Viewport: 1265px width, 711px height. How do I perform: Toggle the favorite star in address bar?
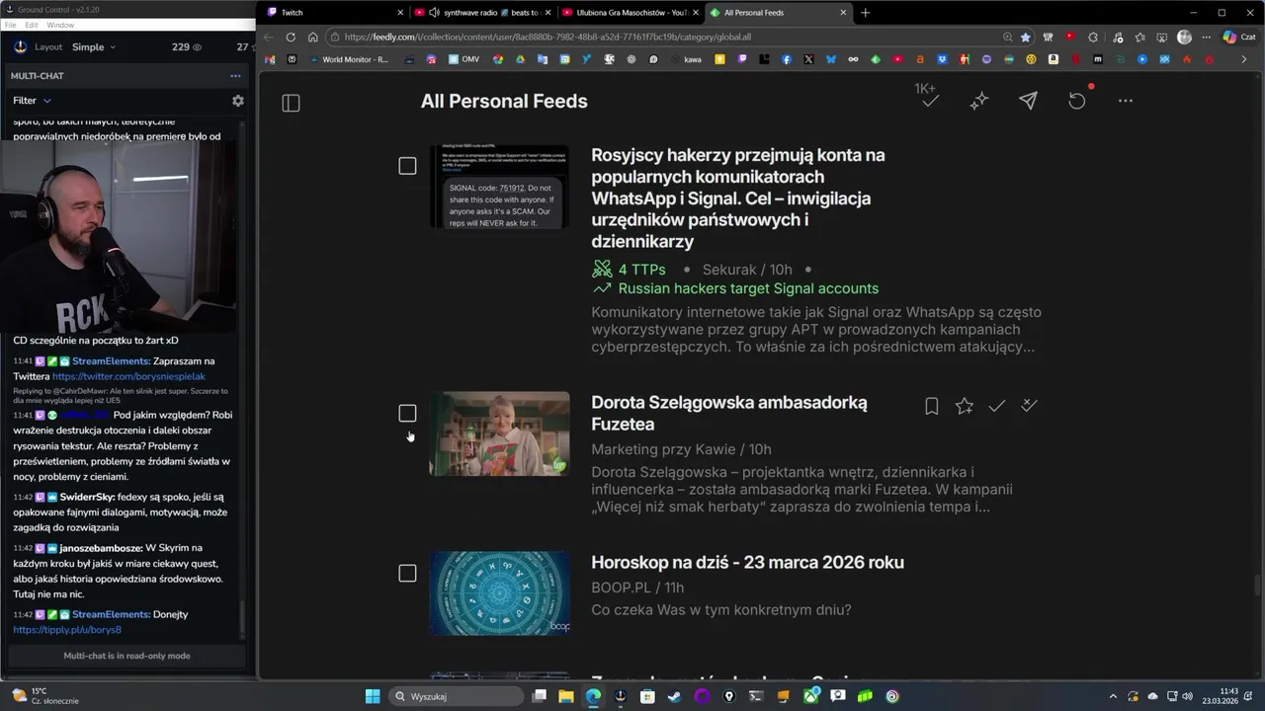click(1026, 38)
